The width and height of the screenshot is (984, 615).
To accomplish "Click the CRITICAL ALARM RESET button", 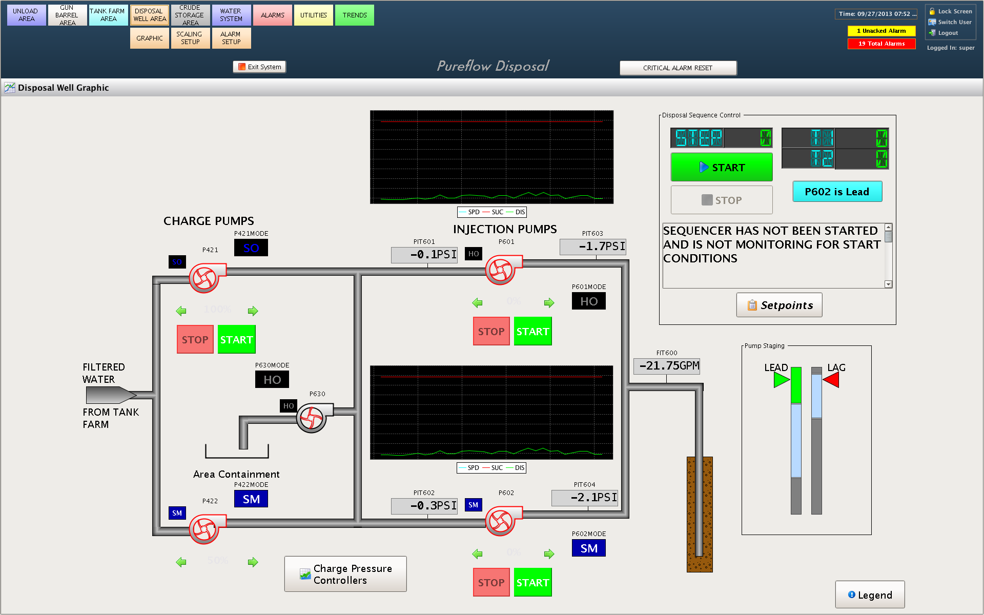I will point(676,66).
